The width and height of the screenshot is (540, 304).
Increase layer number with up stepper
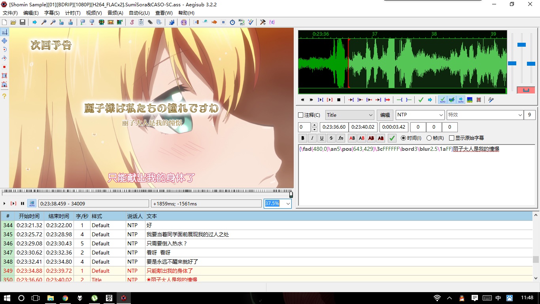[x=315, y=125]
